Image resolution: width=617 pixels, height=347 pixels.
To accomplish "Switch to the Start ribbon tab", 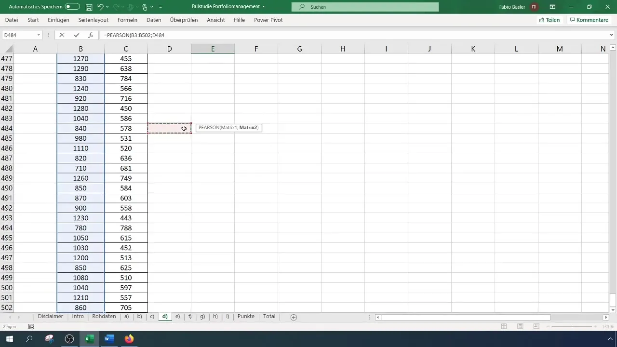I will (x=33, y=20).
